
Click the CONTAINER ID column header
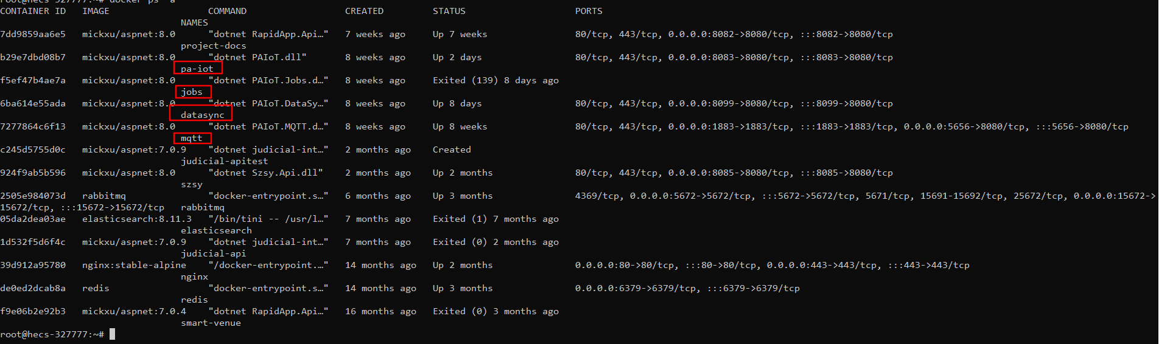click(x=33, y=11)
